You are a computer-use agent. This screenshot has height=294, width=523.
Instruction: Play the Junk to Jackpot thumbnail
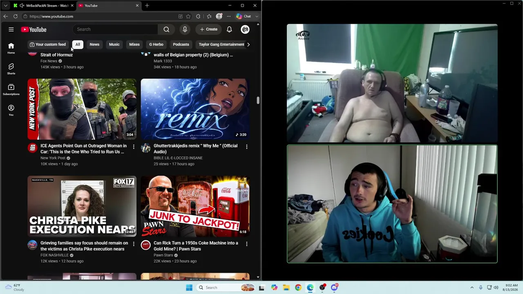point(195,206)
